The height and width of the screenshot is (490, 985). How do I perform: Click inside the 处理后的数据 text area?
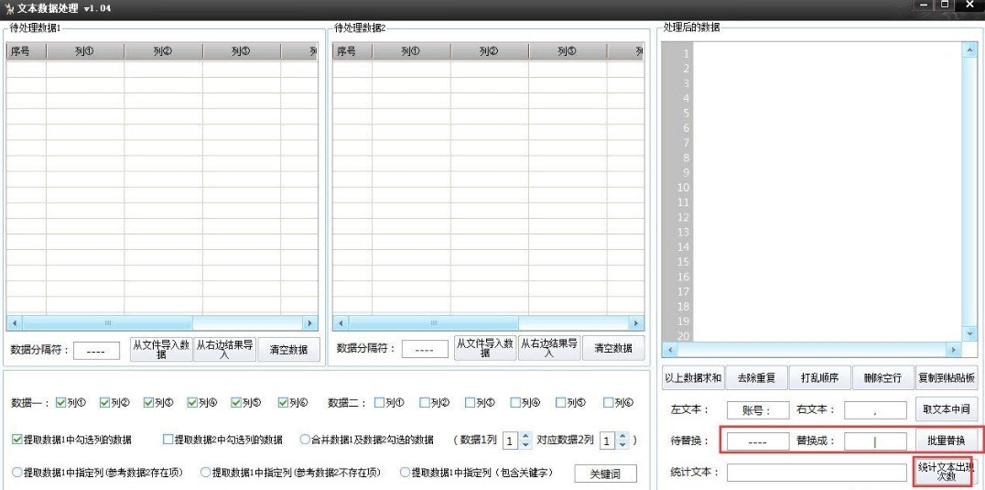pos(828,191)
